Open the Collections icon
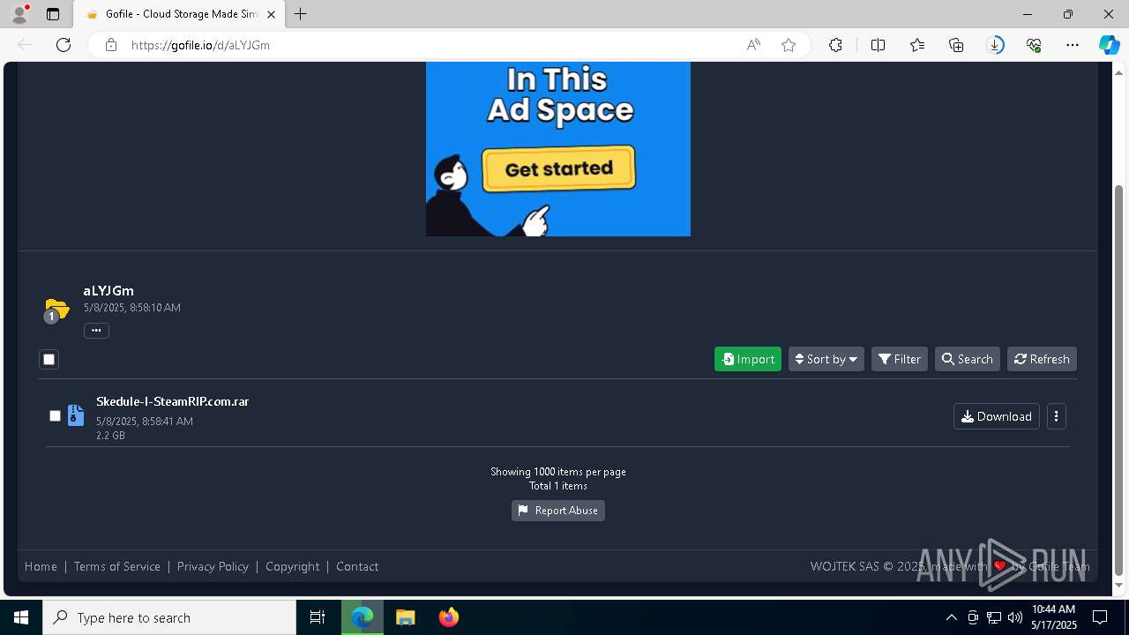This screenshot has height=635, width=1129. tap(956, 45)
